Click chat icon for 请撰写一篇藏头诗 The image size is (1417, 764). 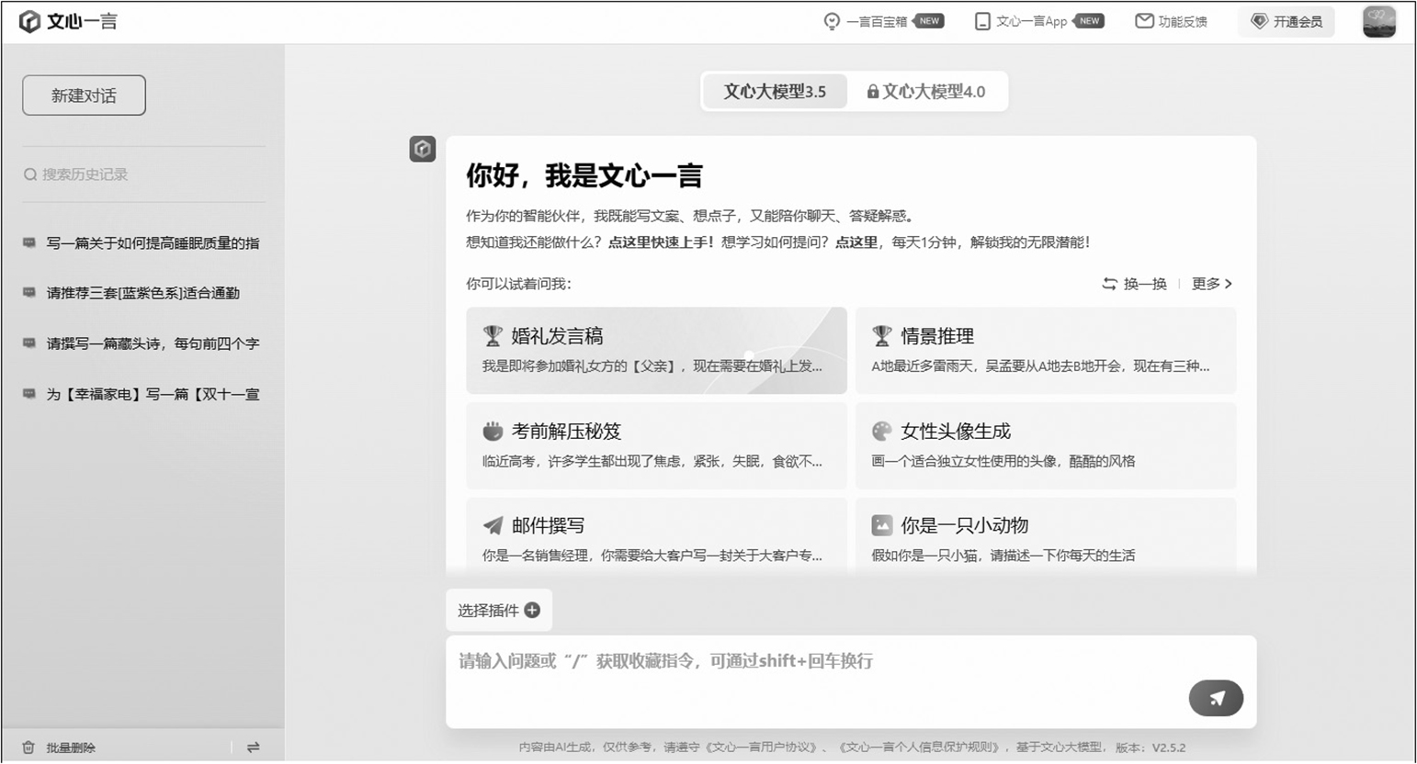(29, 343)
